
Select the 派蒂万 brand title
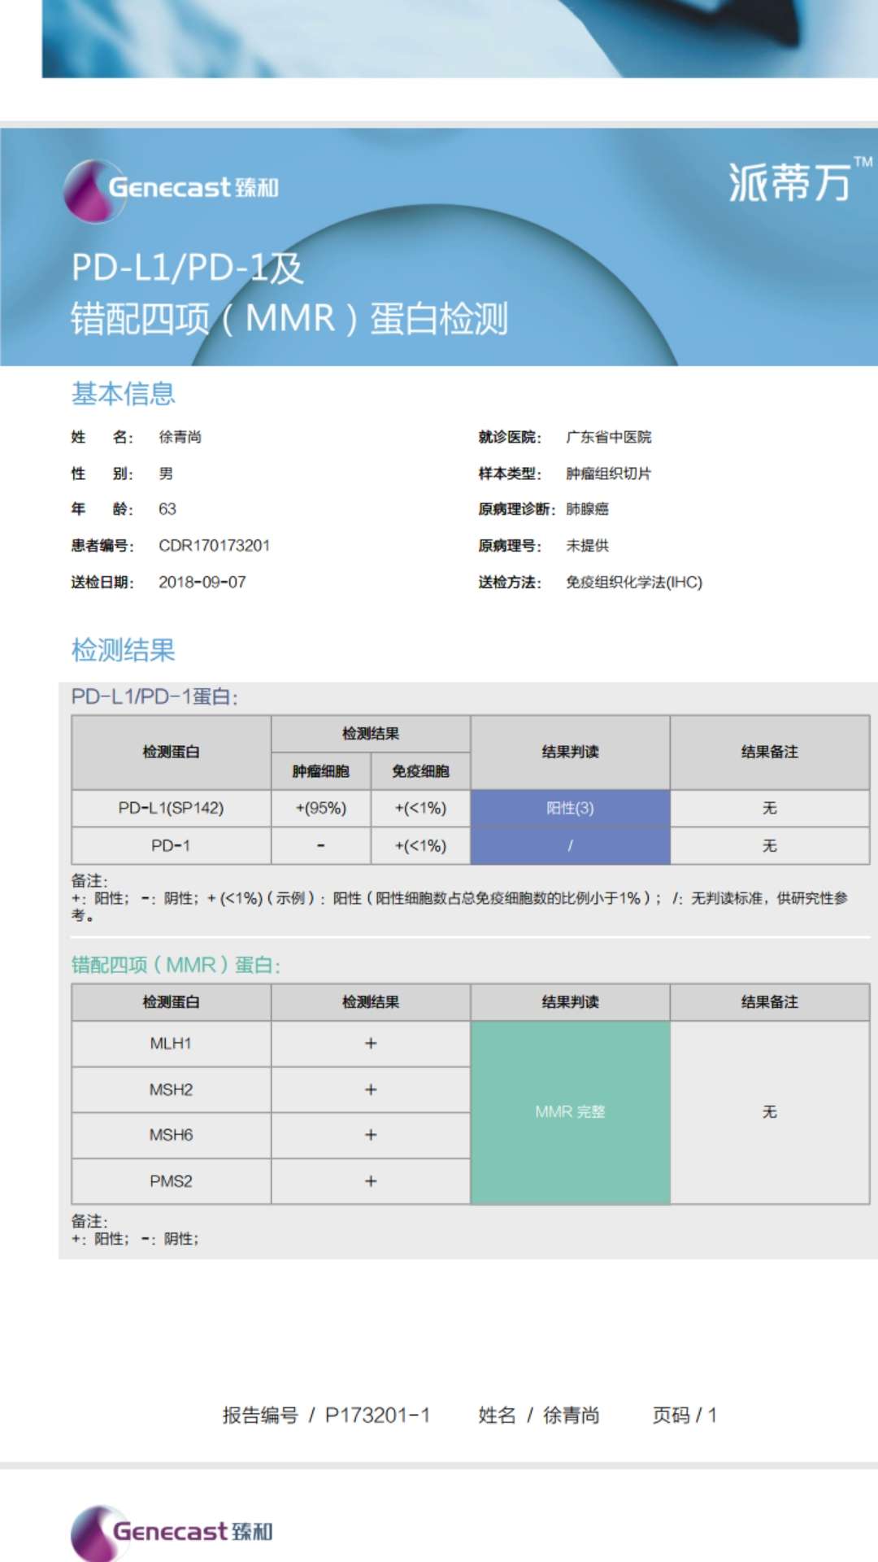point(799,180)
